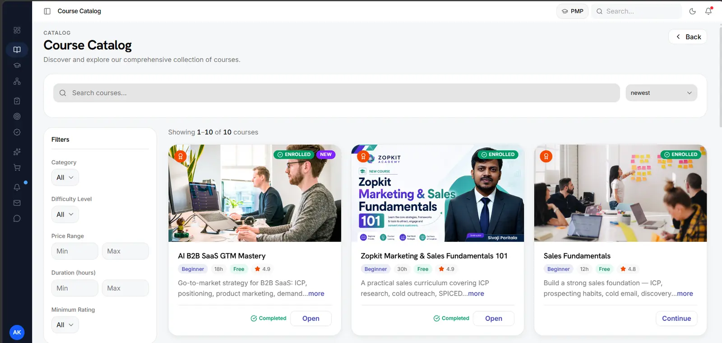Expand description with more link on Zopkit card
Viewport: 722px width, 343px height.
coord(476,294)
